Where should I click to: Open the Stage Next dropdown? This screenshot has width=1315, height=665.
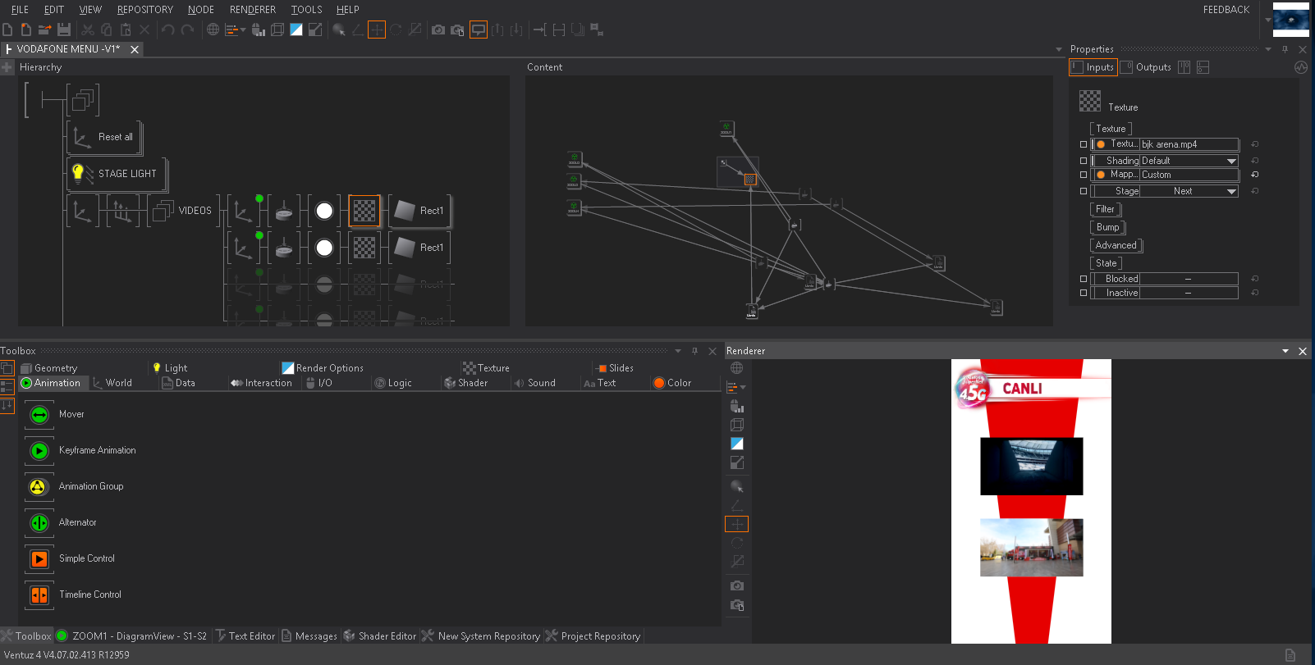click(x=1231, y=191)
